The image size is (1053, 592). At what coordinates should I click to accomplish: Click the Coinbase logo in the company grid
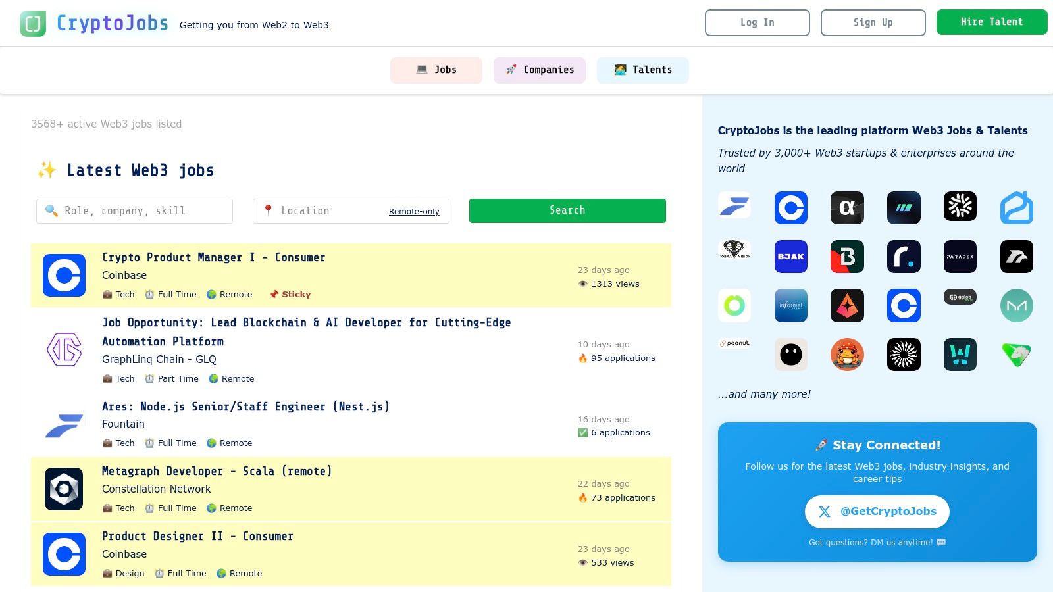[x=791, y=207]
